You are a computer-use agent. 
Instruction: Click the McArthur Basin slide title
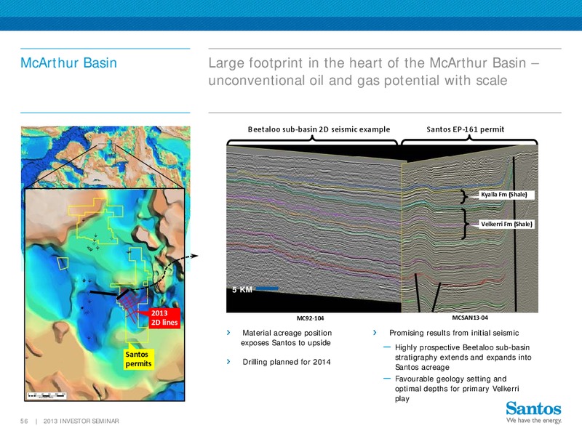(68, 63)
